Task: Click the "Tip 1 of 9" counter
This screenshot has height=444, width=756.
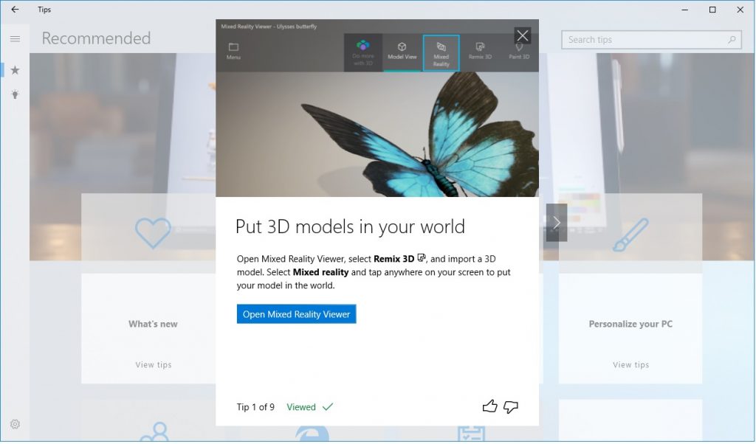Action: click(255, 407)
